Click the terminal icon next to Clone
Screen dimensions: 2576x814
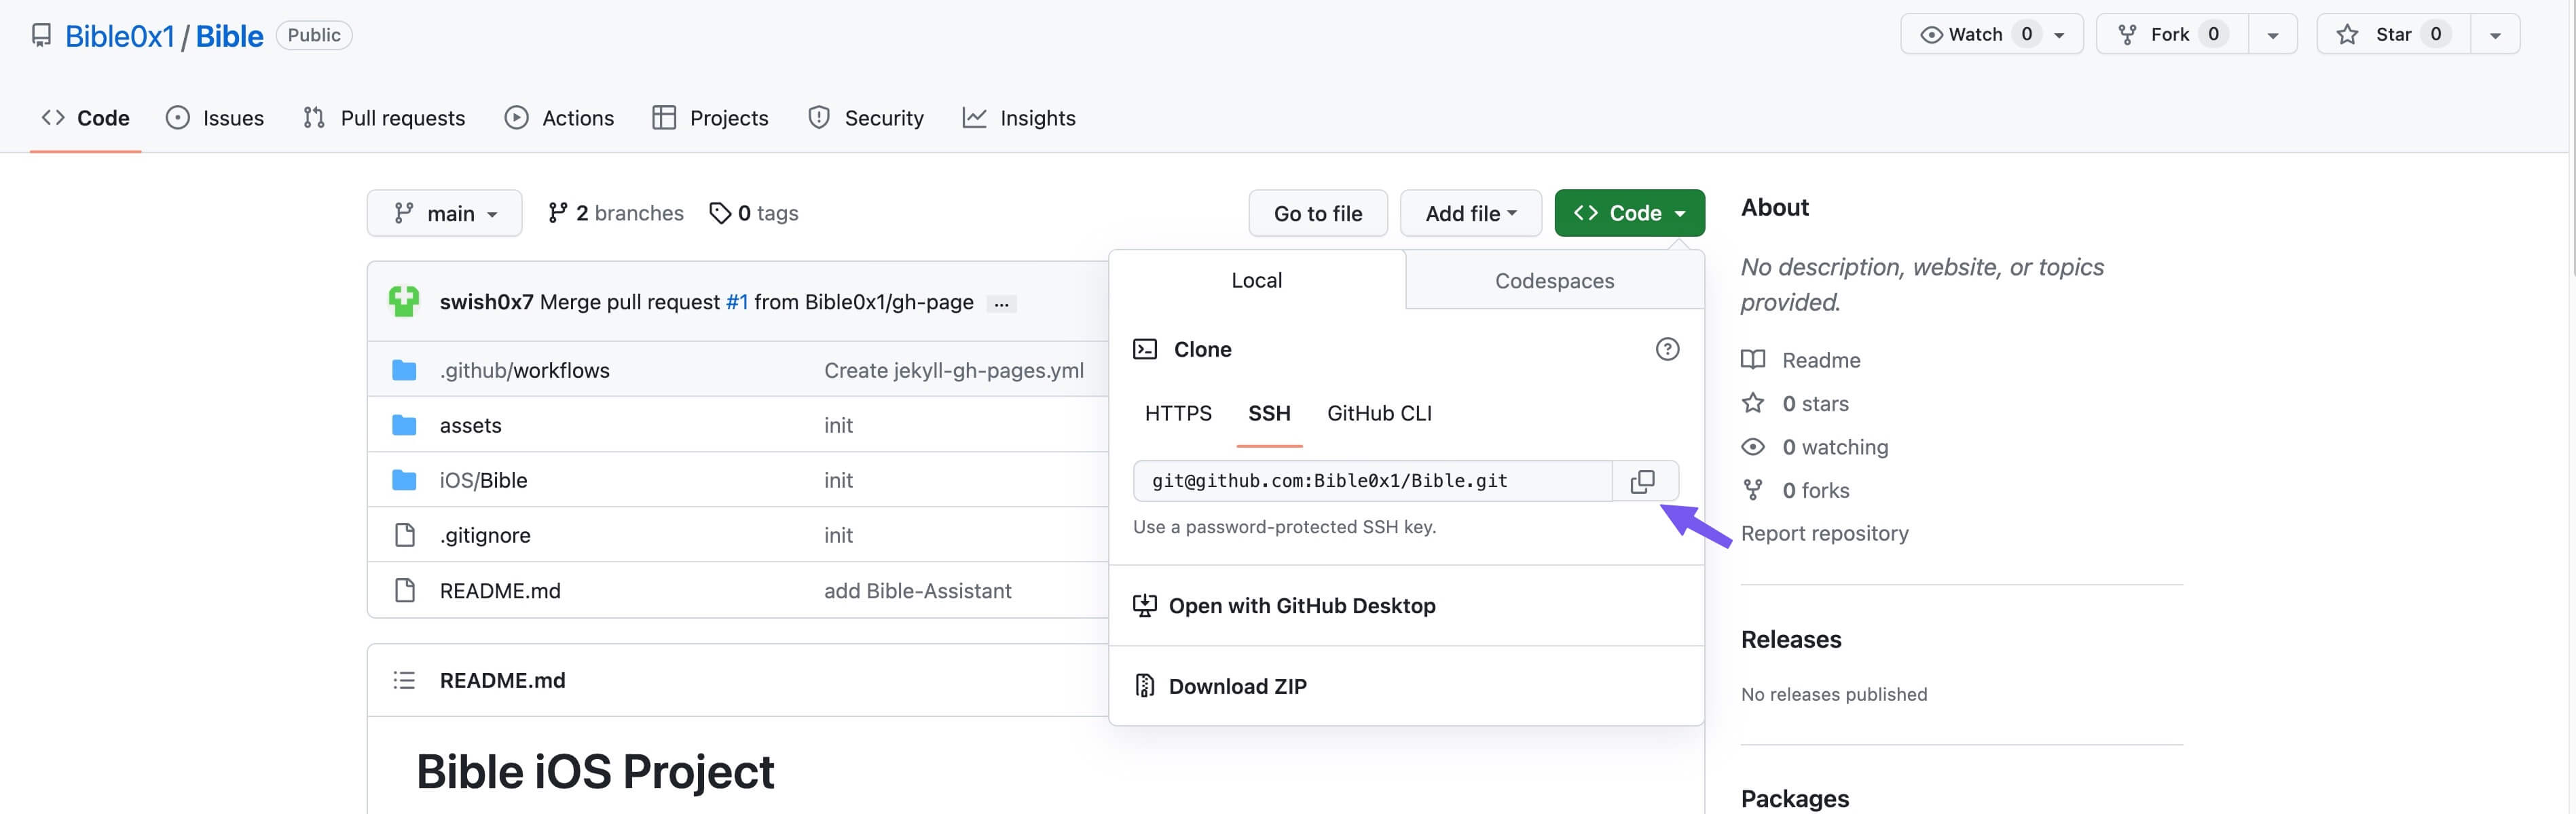1145,349
